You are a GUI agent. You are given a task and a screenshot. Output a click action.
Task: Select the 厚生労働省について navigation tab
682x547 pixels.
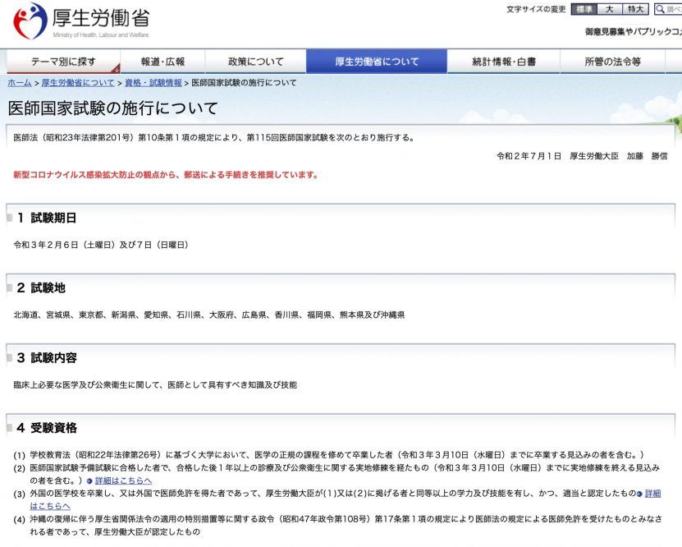click(x=377, y=62)
